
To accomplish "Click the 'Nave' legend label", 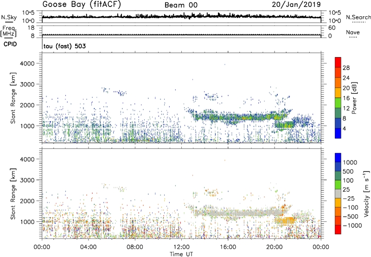I will 353,32.
